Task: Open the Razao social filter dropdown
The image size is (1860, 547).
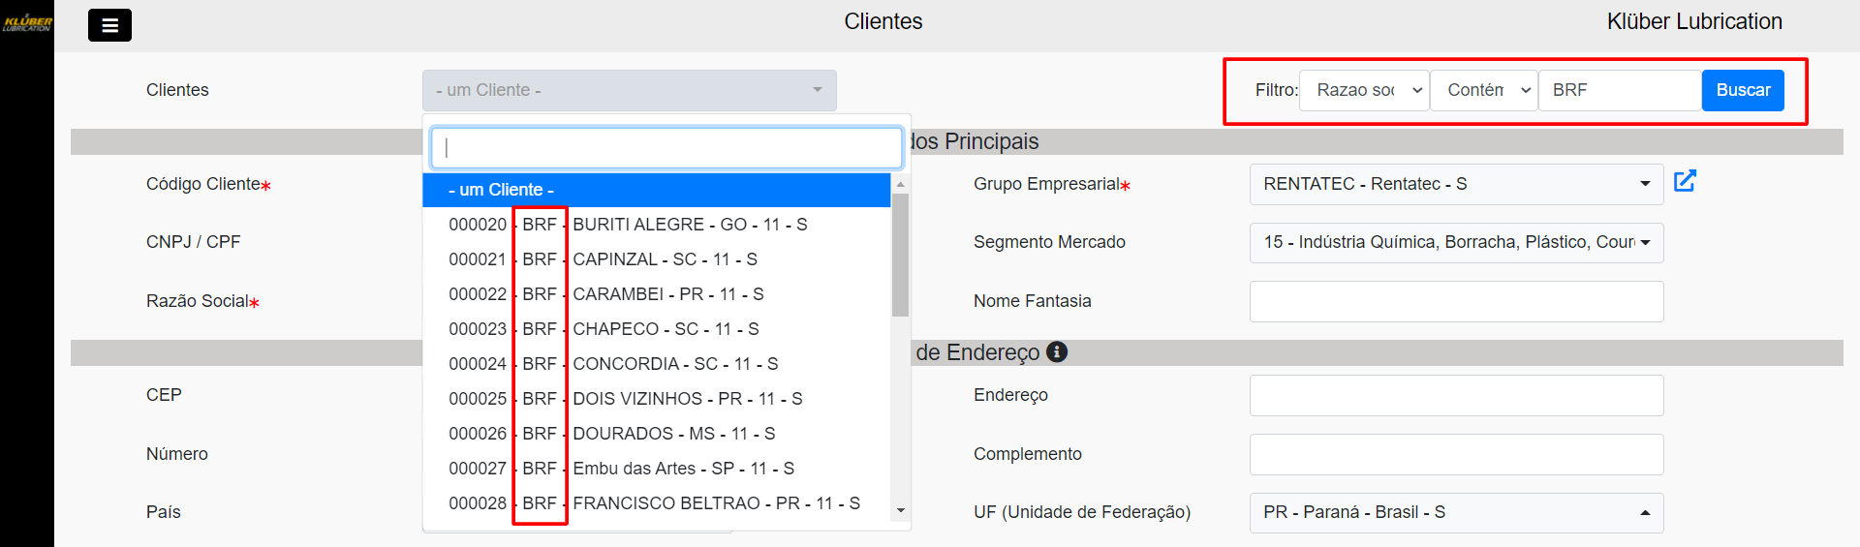Action: tap(1364, 90)
